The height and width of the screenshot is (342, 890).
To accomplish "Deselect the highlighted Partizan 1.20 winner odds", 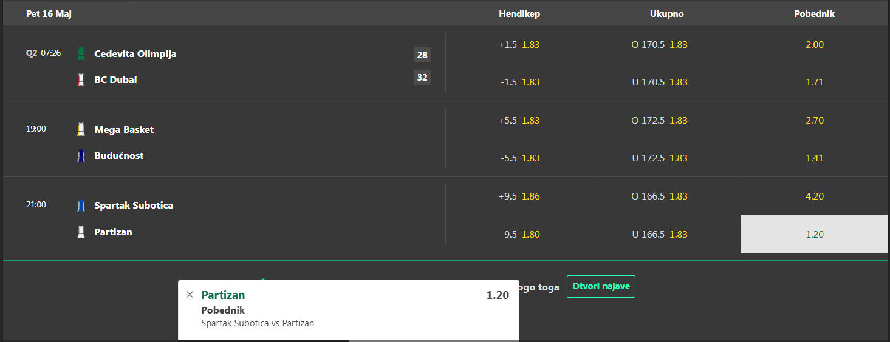I will point(815,234).
